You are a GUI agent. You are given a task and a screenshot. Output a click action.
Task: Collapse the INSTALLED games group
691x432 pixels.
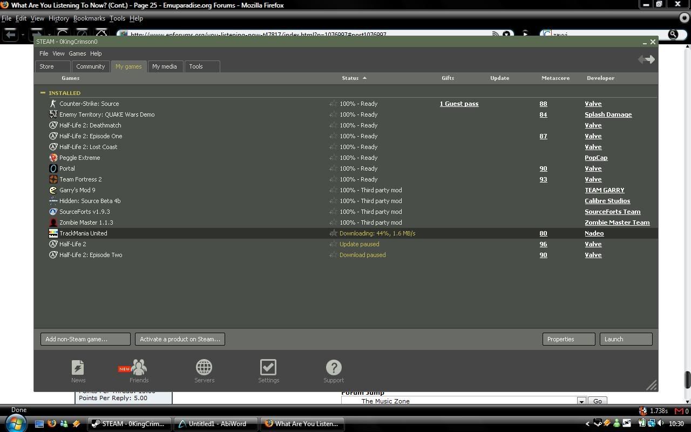43,93
